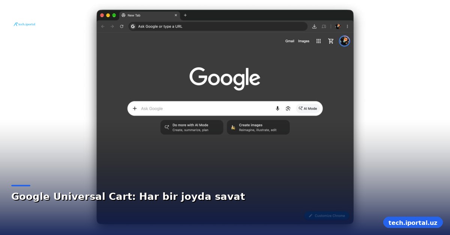This screenshot has width=450, height=235.
Task: Click the yellow minimize window button
Action: [x=108, y=15]
